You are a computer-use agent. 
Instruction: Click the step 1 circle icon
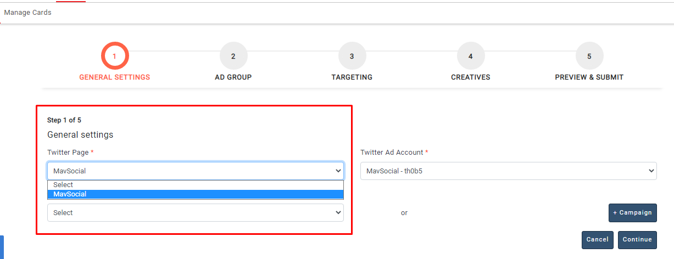(114, 56)
